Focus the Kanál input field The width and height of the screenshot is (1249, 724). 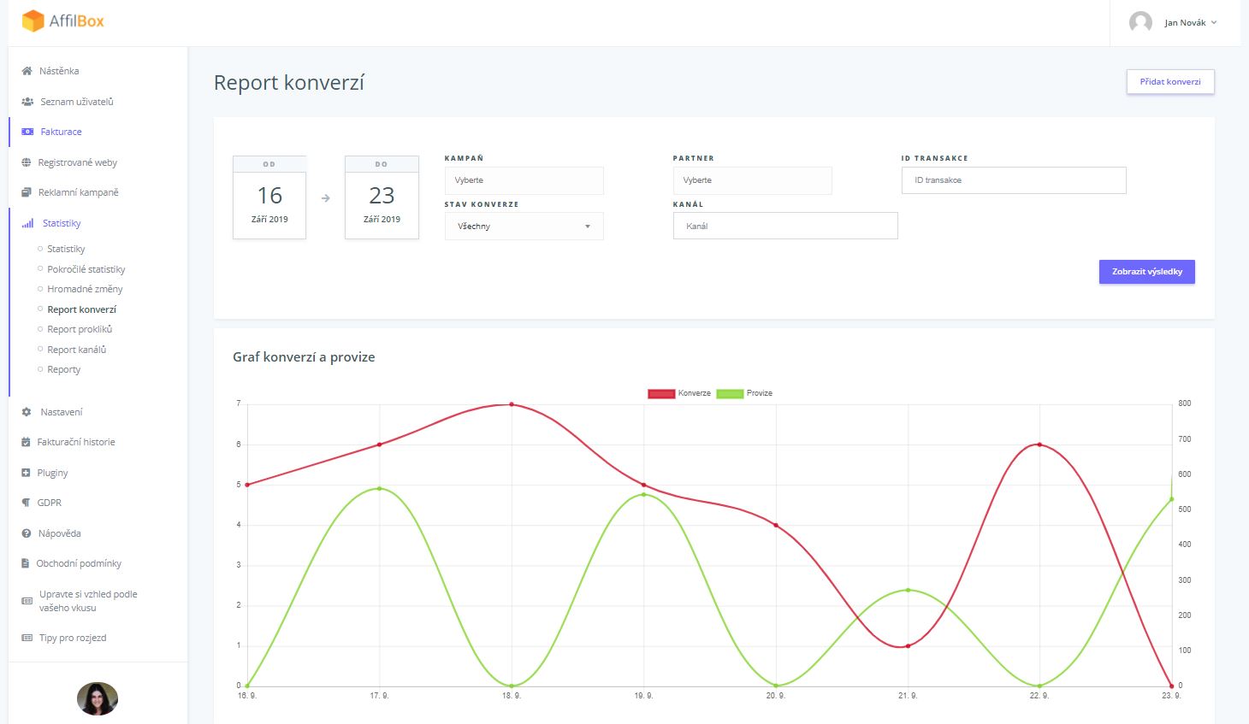[x=785, y=227]
